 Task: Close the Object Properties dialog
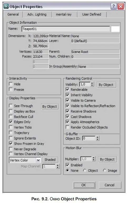(121, 6)
